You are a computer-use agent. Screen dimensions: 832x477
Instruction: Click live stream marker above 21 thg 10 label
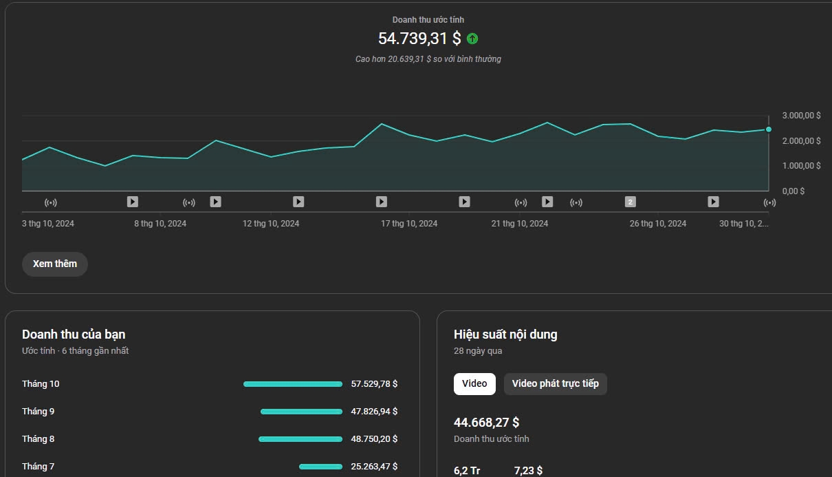tap(521, 202)
